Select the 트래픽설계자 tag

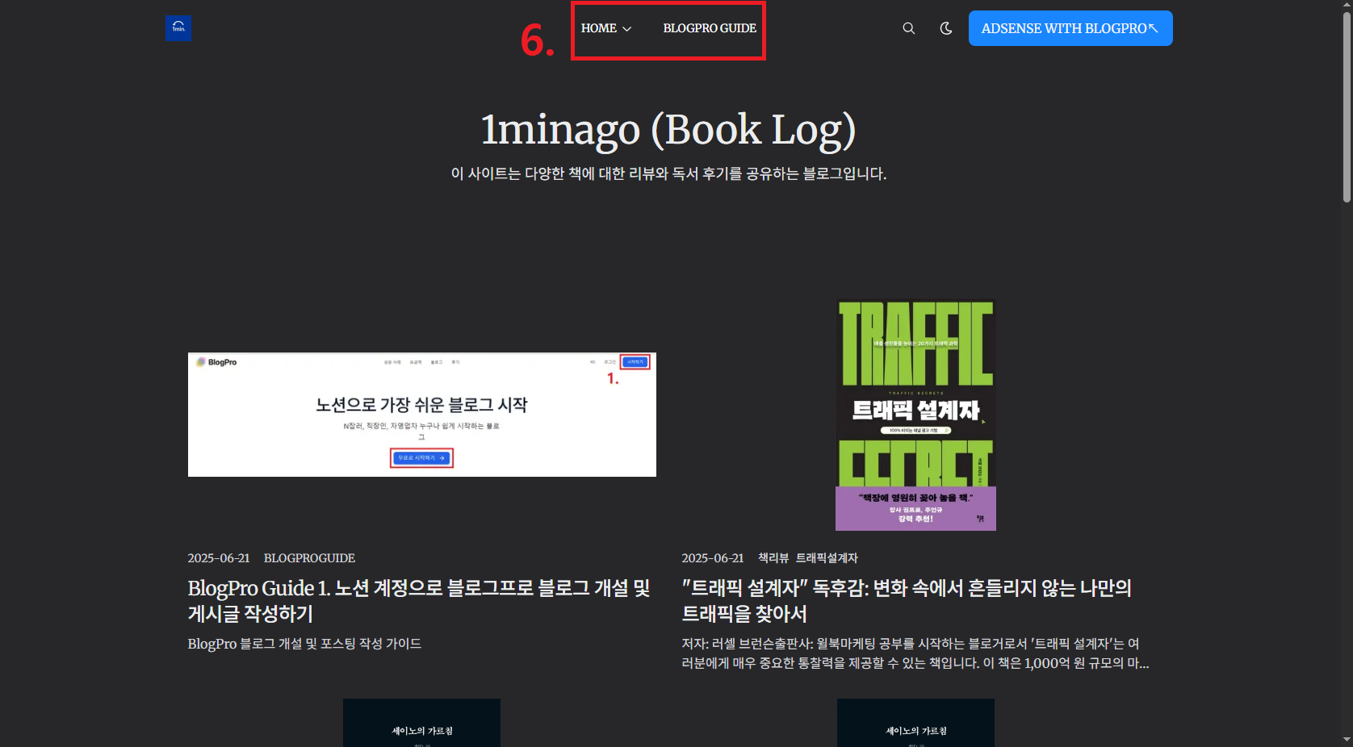click(827, 558)
